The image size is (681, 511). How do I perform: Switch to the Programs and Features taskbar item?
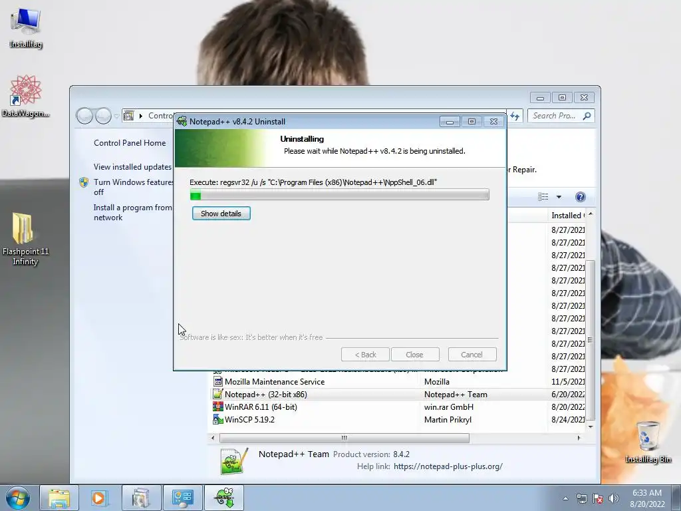(141, 498)
